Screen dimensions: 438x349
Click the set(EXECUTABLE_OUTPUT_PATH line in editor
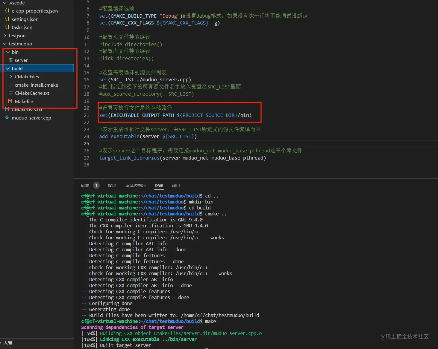point(175,115)
